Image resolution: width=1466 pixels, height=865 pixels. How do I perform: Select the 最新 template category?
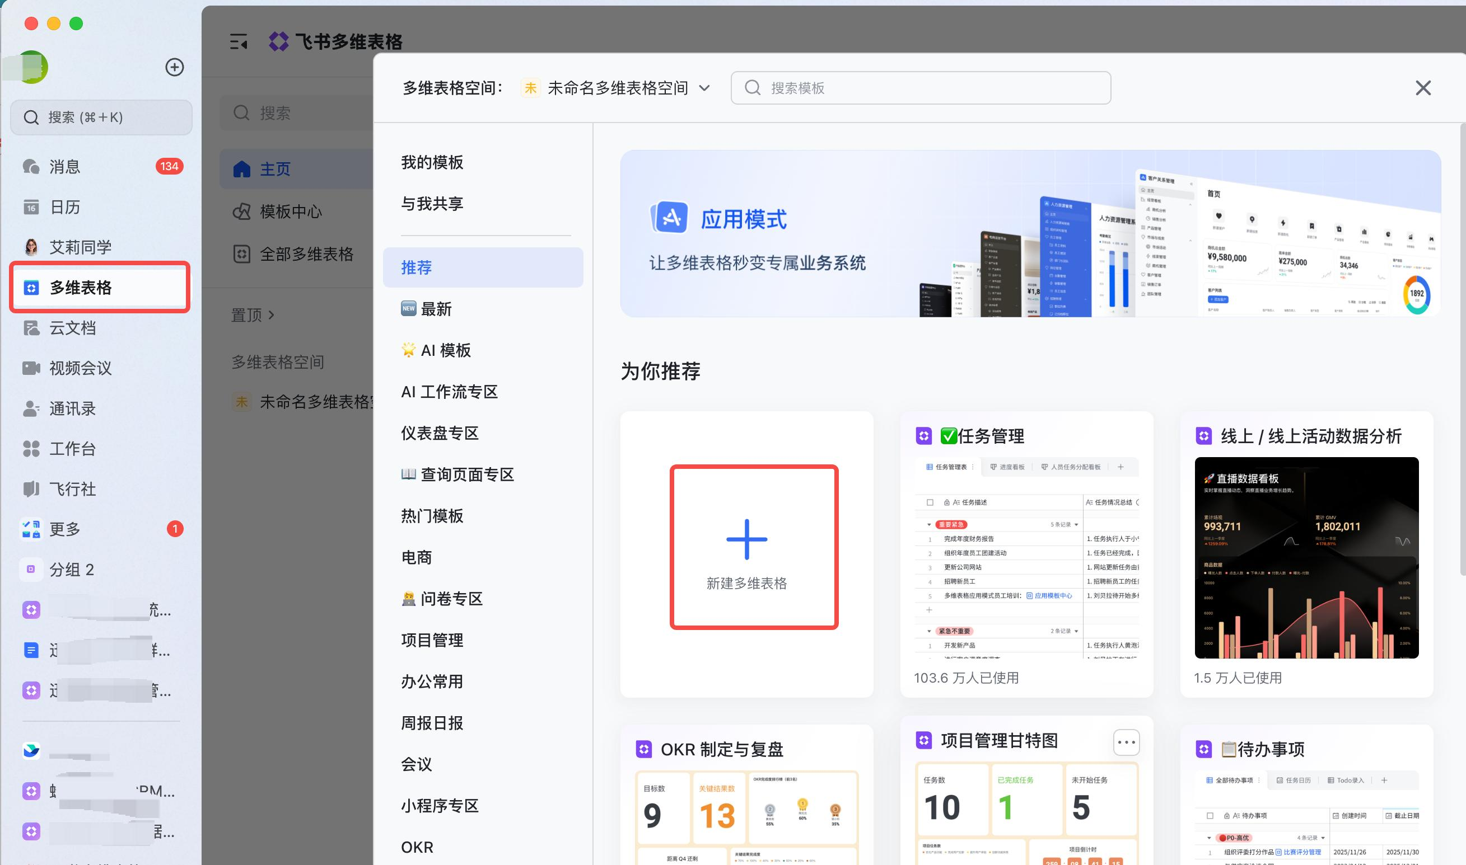click(x=436, y=309)
